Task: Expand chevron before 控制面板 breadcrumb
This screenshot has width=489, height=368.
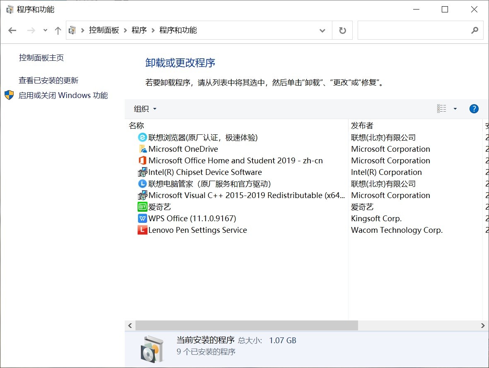Action: (82, 30)
